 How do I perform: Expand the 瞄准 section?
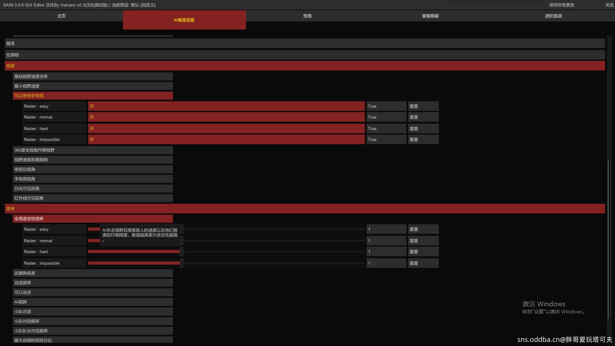tap(304, 43)
